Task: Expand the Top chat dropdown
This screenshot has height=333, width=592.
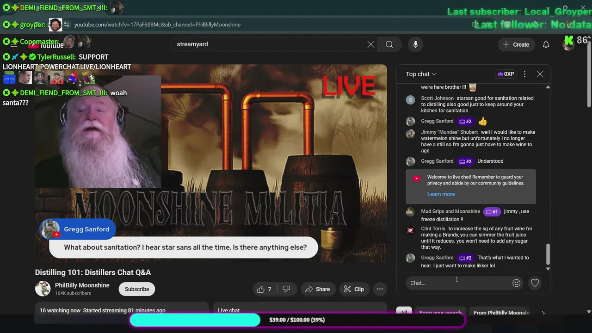Action: click(x=421, y=74)
